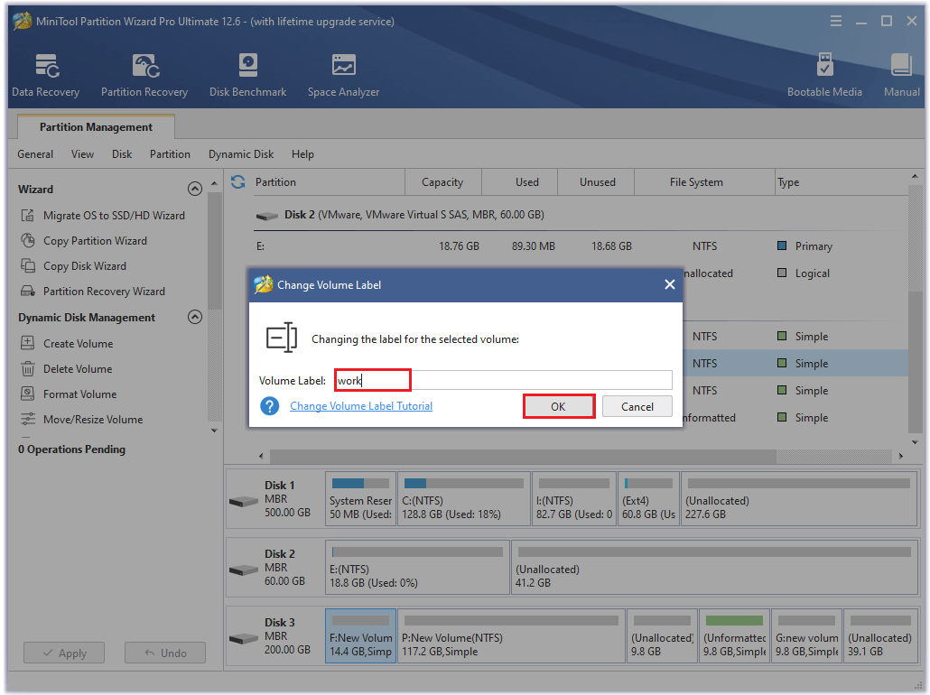Screen dimensions: 930x695
Task: Click the Disk 3 drive icon in disk map
Action: coord(244,639)
